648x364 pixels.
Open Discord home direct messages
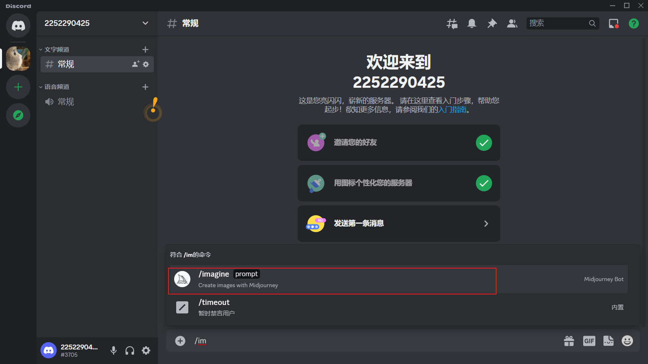(x=18, y=25)
